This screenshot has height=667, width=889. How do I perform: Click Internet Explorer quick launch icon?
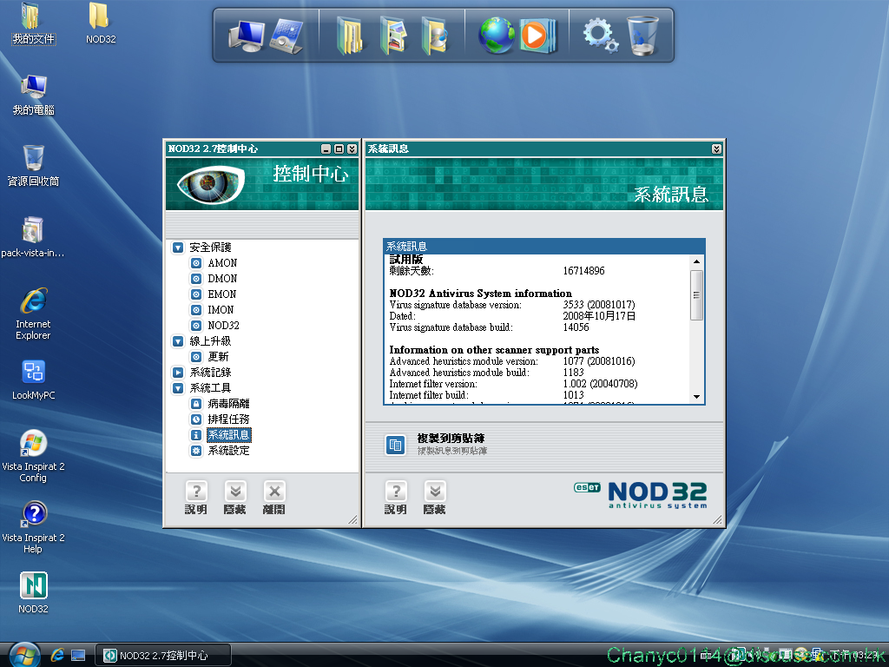click(x=57, y=655)
